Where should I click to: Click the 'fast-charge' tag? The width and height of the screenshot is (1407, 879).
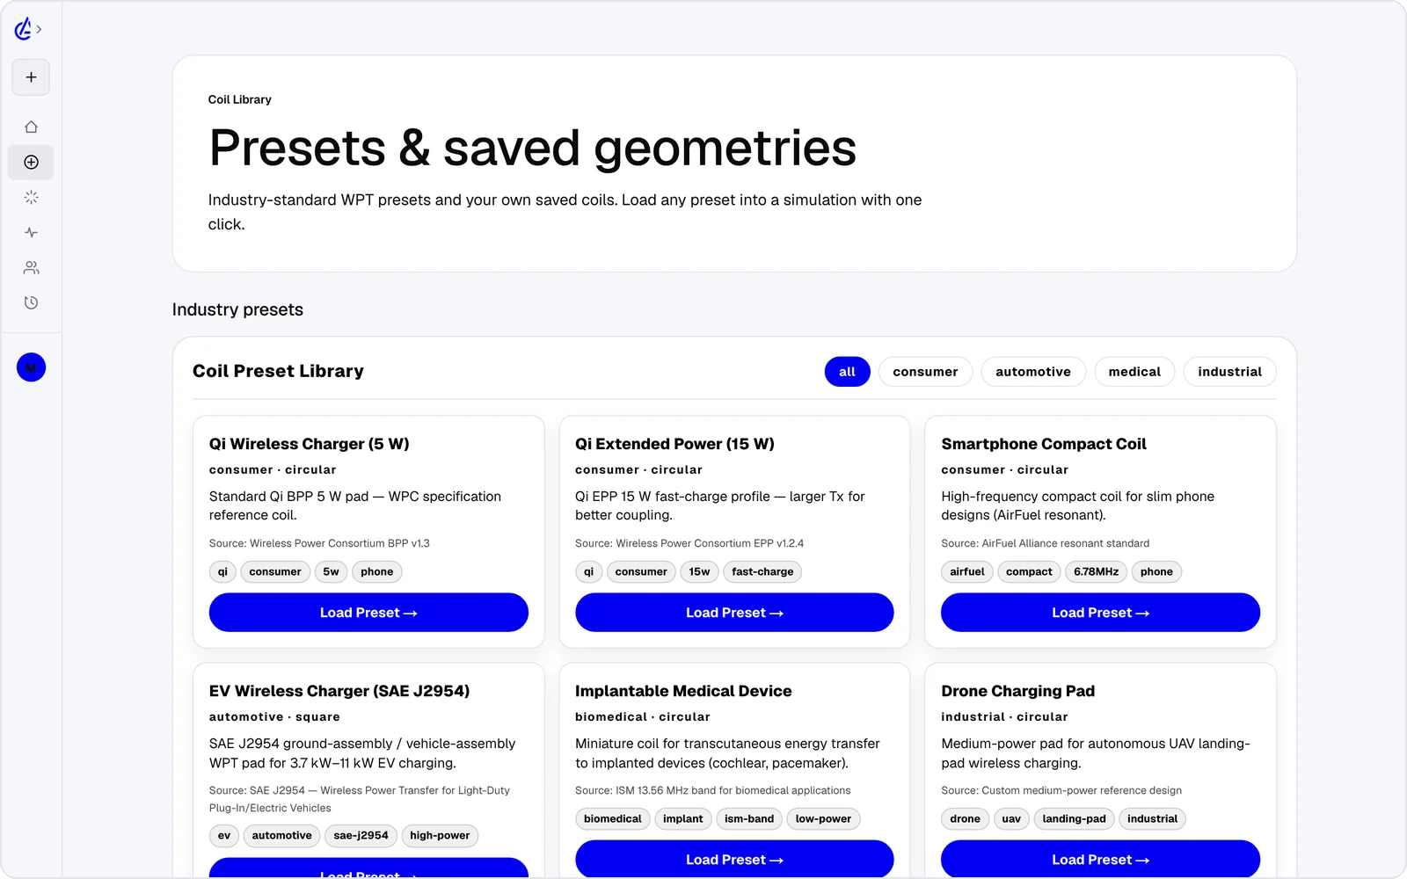762,571
